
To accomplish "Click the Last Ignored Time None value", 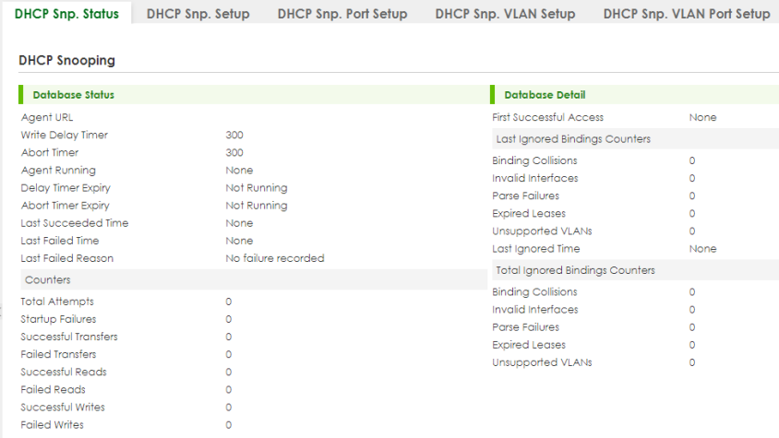I will pyautogui.click(x=702, y=249).
